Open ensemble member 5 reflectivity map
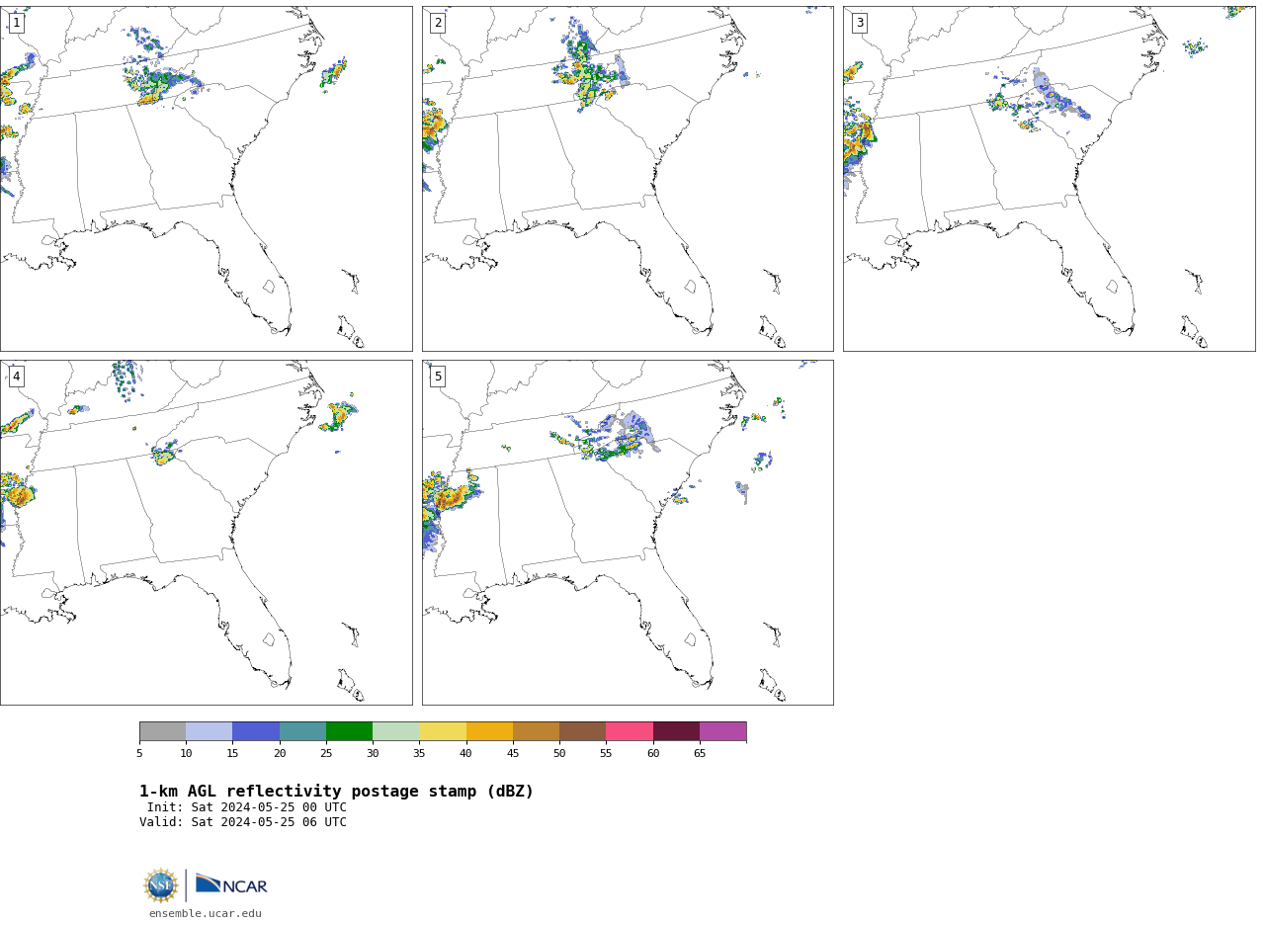The image size is (1265, 925). (x=628, y=533)
